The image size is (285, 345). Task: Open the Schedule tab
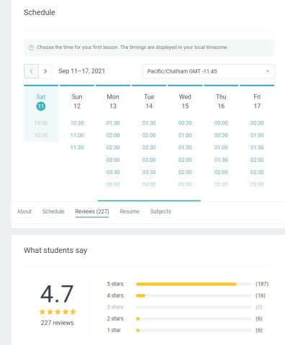coord(53,211)
